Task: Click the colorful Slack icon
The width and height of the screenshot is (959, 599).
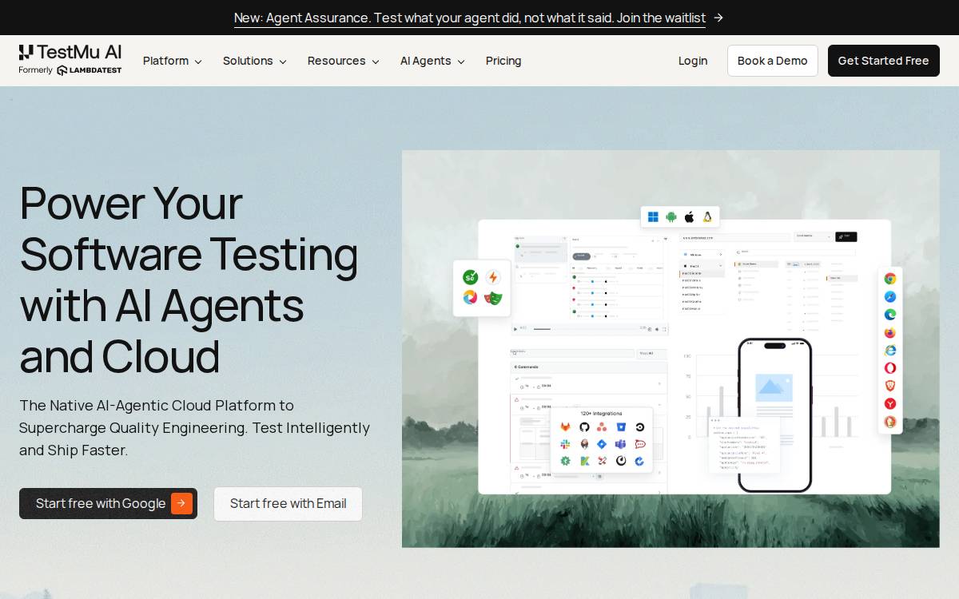Action: pyautogui.click(x=565, y=444)
